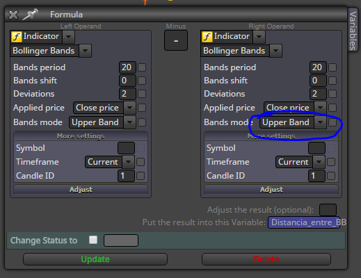Collapse right operand More settings header
Screen dimensions: 361x278
[x=271, y=136]
